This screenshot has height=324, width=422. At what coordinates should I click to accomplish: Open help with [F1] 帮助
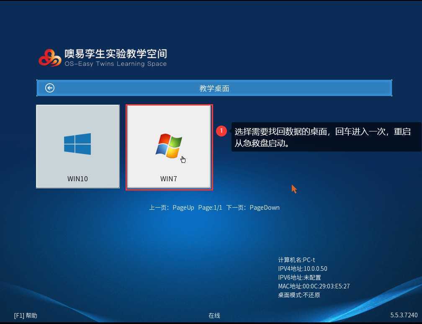pyautogui.click(x=26, y=316)
